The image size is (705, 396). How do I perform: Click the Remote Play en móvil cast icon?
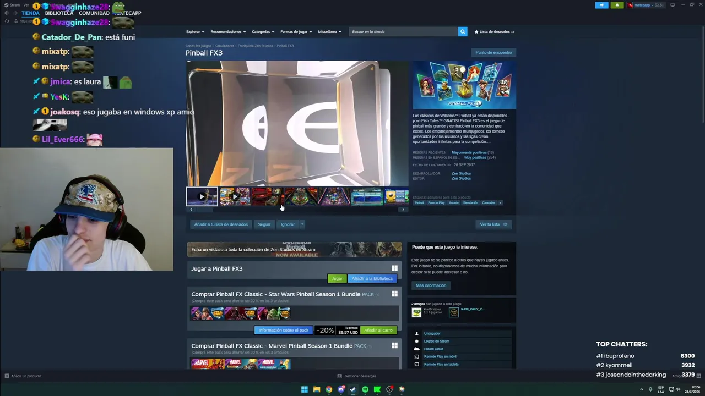[417, 356]
